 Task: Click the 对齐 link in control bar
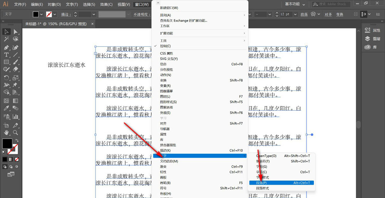click(328, 14)
